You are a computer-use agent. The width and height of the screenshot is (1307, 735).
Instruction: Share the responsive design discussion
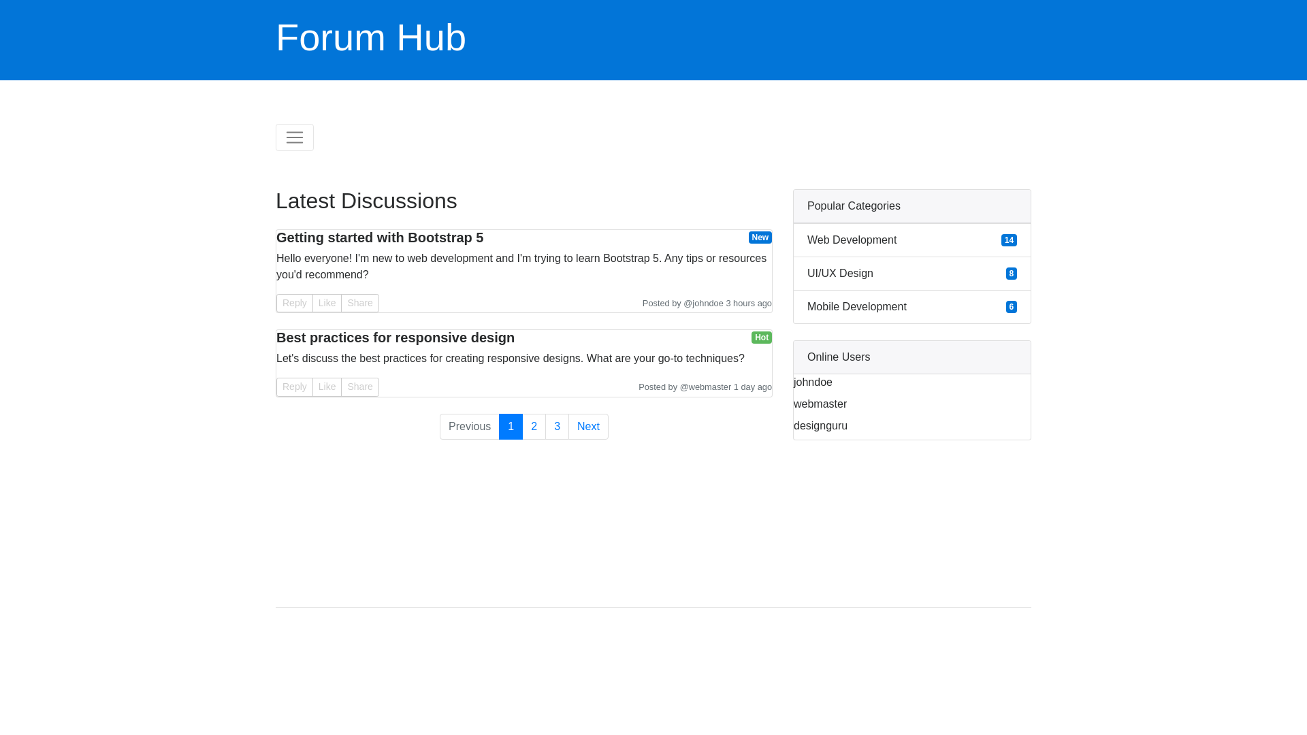(x=359, y=387)
